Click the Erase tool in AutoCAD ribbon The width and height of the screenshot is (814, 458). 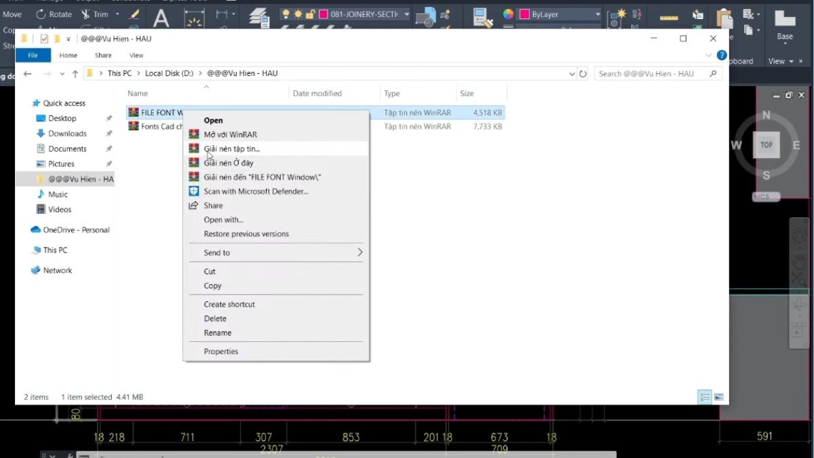(134, 14)
